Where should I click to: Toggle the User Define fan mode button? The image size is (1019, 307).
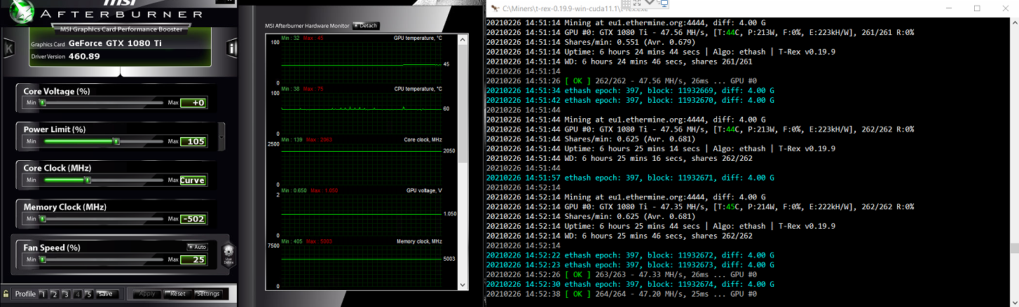click(x=228, y=255)
